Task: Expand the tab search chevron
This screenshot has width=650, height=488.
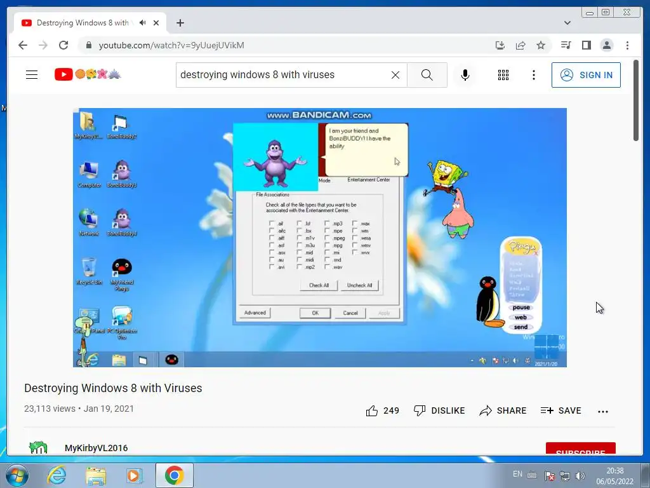Action: pos(567,23)
